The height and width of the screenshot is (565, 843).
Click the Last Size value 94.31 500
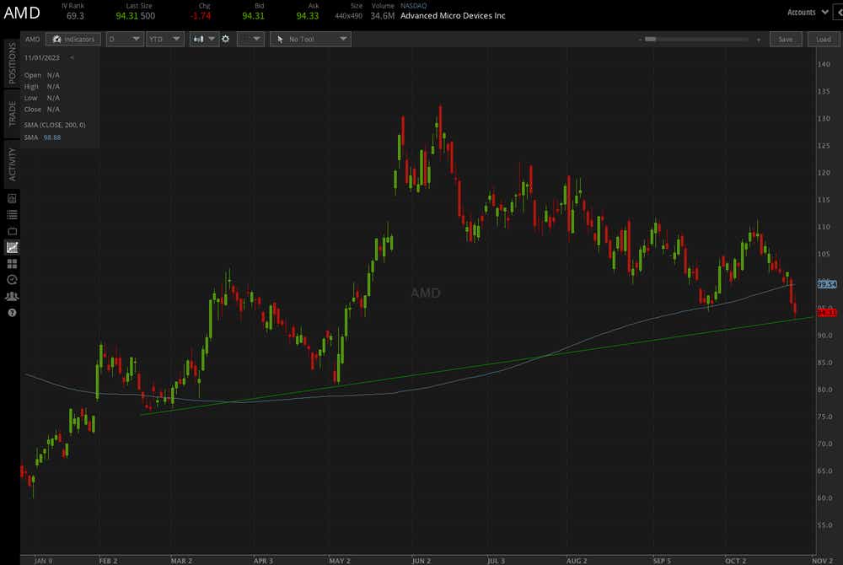[x=136, y=16]
